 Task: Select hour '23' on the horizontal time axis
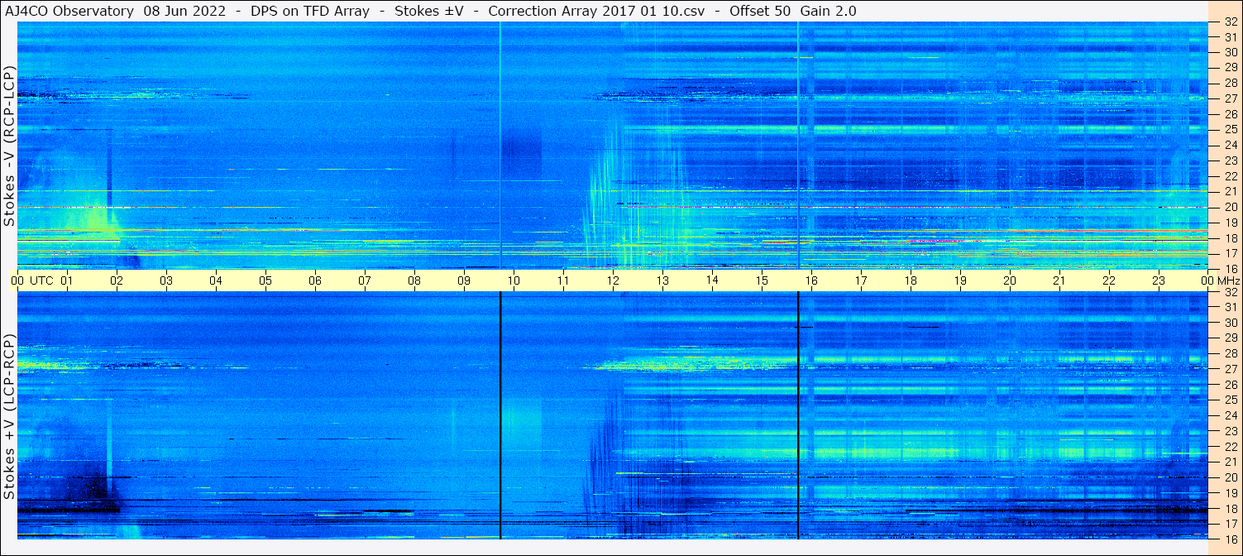1159,280
